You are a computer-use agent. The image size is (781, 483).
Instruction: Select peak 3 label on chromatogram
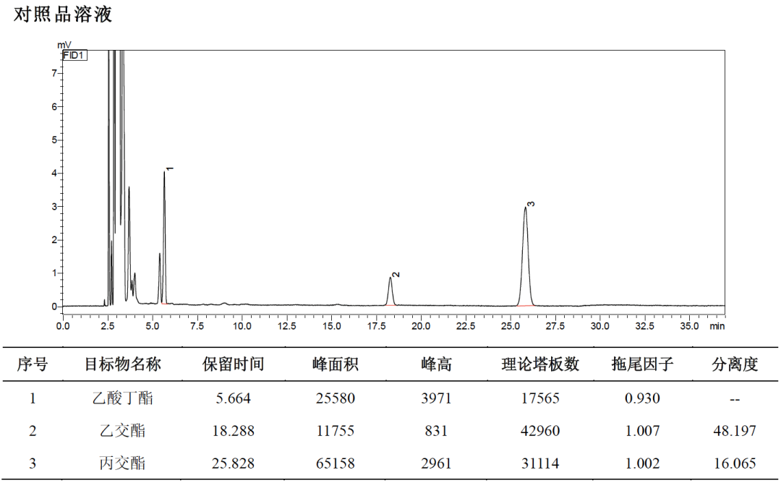point(531,204)
